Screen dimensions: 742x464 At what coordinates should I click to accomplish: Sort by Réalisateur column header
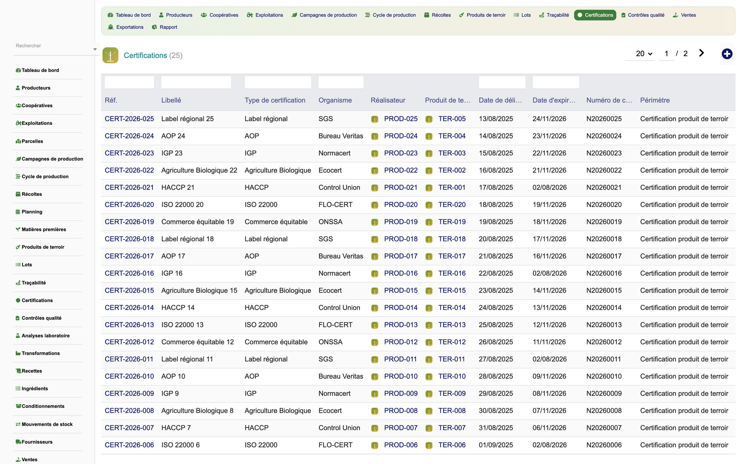point(388,100)
